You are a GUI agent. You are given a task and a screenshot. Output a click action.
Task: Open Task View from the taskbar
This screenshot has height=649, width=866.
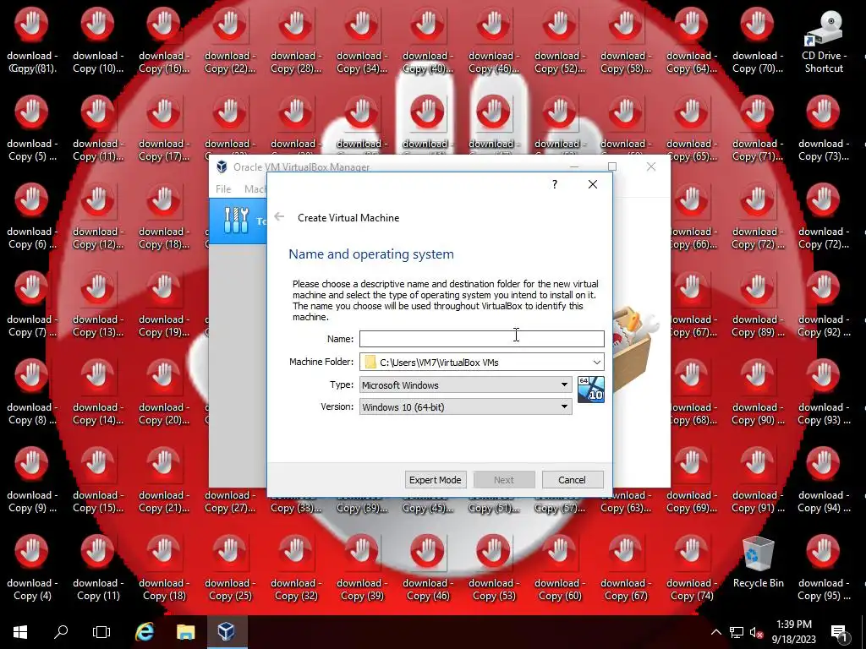[x=101, y=632]
